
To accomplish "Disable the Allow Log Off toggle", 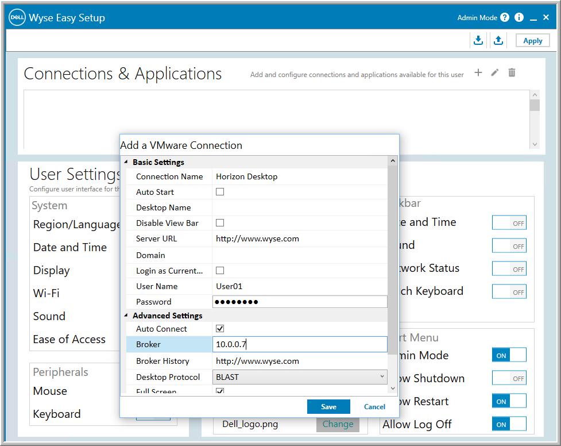I will click(x=509, y=424).
